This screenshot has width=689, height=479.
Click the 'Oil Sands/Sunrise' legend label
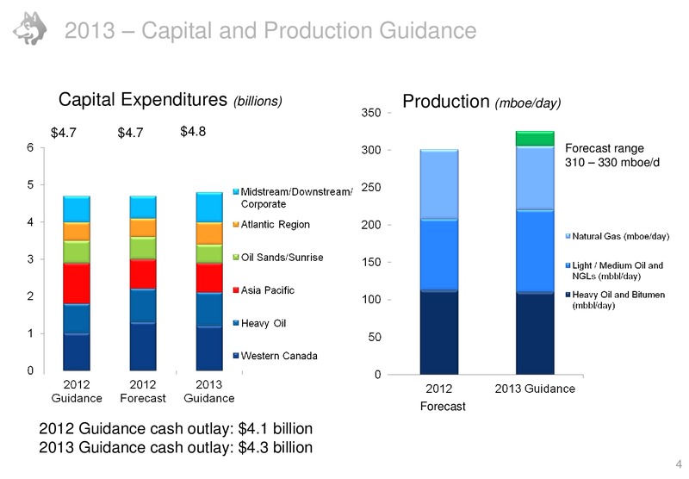click(x=282, y=257)
